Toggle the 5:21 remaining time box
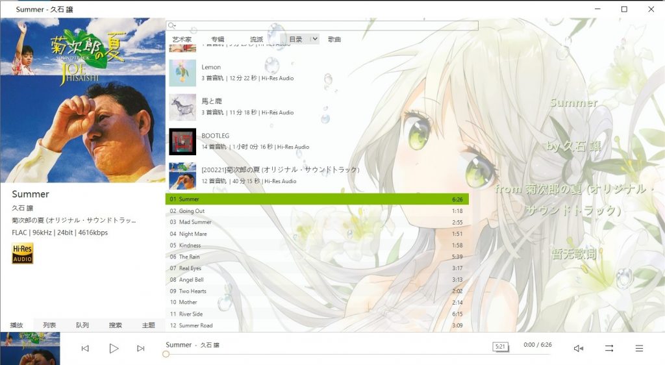This screenshot has width=665, height=365. (501, 346)
